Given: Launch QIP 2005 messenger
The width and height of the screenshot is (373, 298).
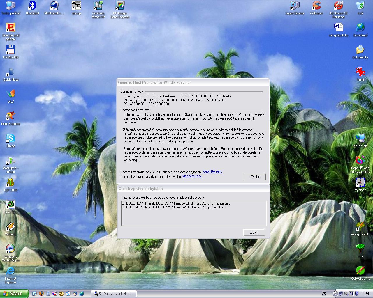Looking at the screenshot, I should click(11, 185).
